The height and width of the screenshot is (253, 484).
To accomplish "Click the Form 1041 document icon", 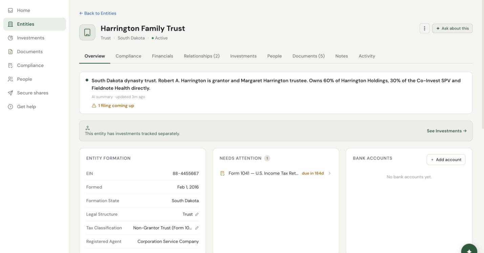I will [x=222, y=174].
